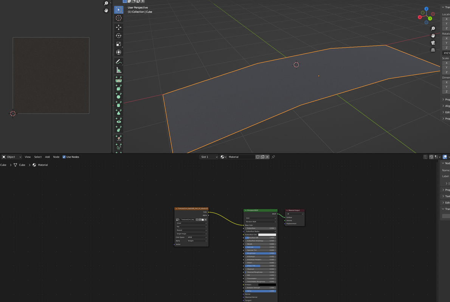Click pan hand icon in the UV editor

pos(106,10)
